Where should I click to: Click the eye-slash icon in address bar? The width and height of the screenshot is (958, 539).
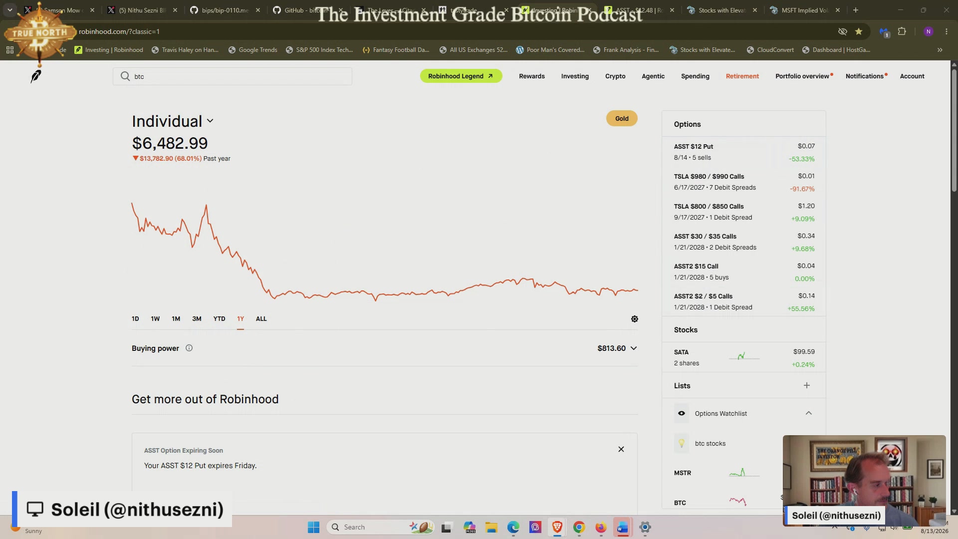point(843,31)
